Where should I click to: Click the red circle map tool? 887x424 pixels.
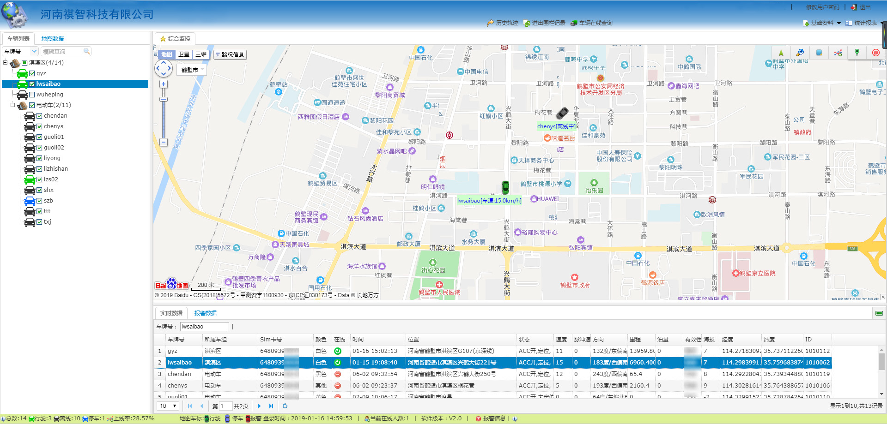click(x=875, y=53)
